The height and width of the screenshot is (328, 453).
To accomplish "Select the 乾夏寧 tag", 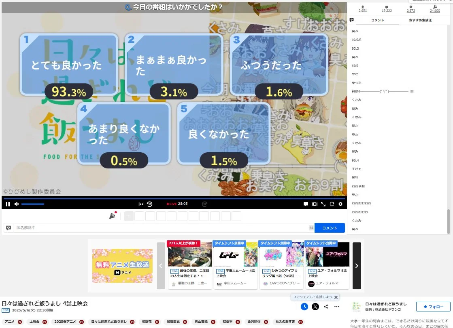I will 228,322.
